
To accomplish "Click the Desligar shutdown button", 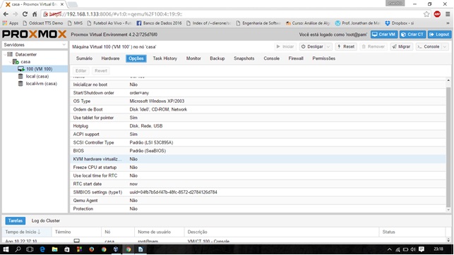I will 312,46.
